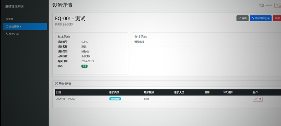Click the 欢迎 admin greeting text
The height and width of the screenshot is (126, 281).
tap(266, 5)
